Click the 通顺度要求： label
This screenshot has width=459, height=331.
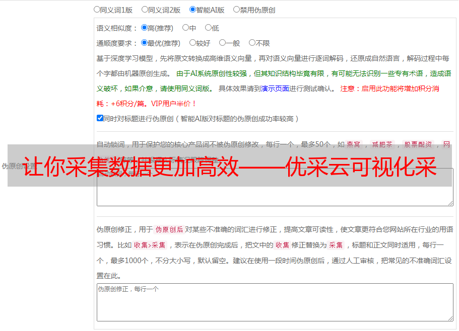[x=117, y=43]
